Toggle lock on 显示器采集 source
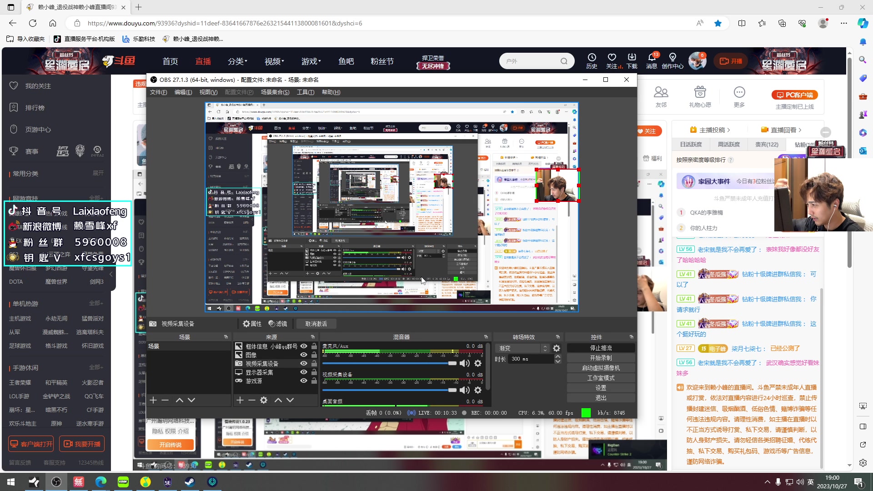873x491 pixels. click(x=314, y=372)
